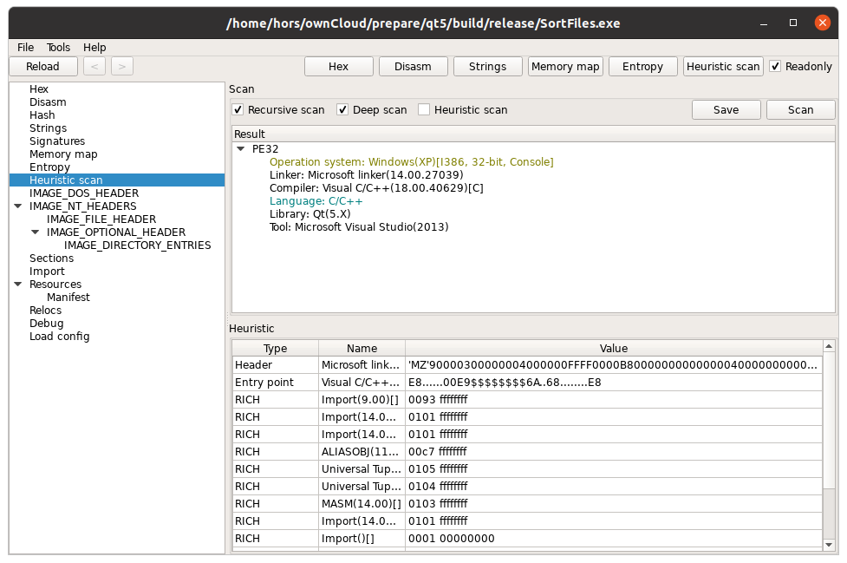Select the Language: C/C++ result line
The image size is (847, 563).
[x=316, y=201]
